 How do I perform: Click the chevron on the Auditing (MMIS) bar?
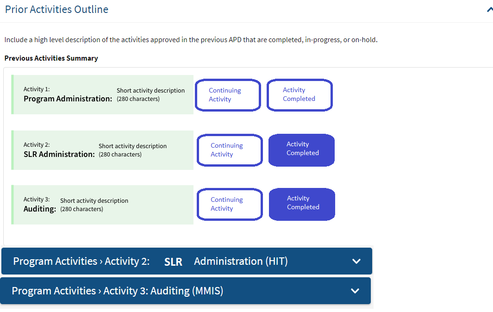pos(355,291)
